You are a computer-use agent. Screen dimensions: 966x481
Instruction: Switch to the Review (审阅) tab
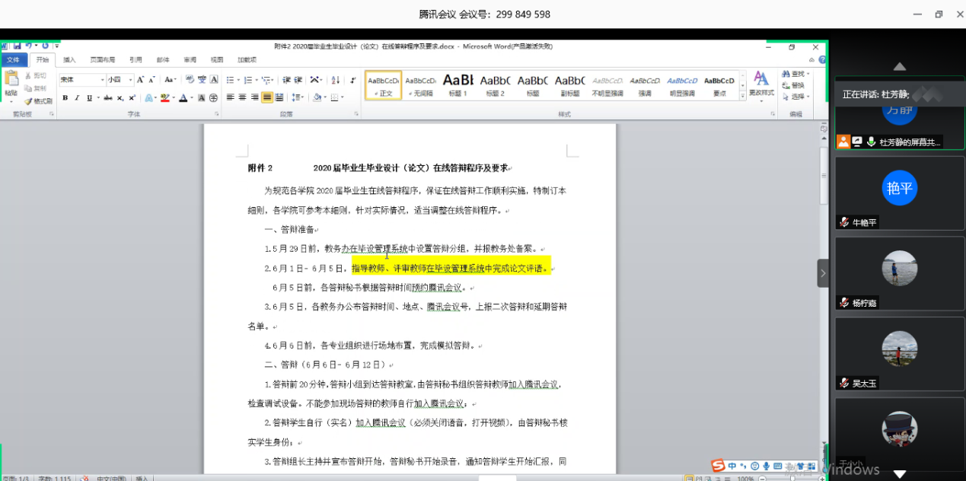click(190, 59)
